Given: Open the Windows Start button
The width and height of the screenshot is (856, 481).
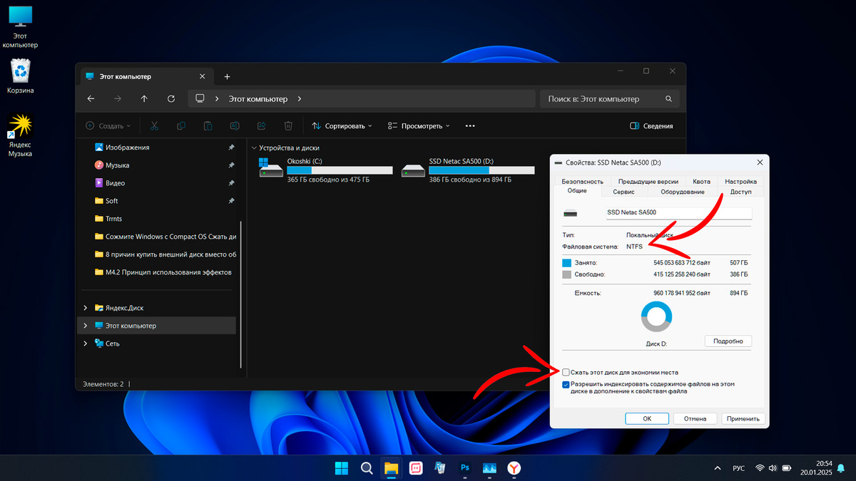Looking at the screenshot, I should click(342, 468).
